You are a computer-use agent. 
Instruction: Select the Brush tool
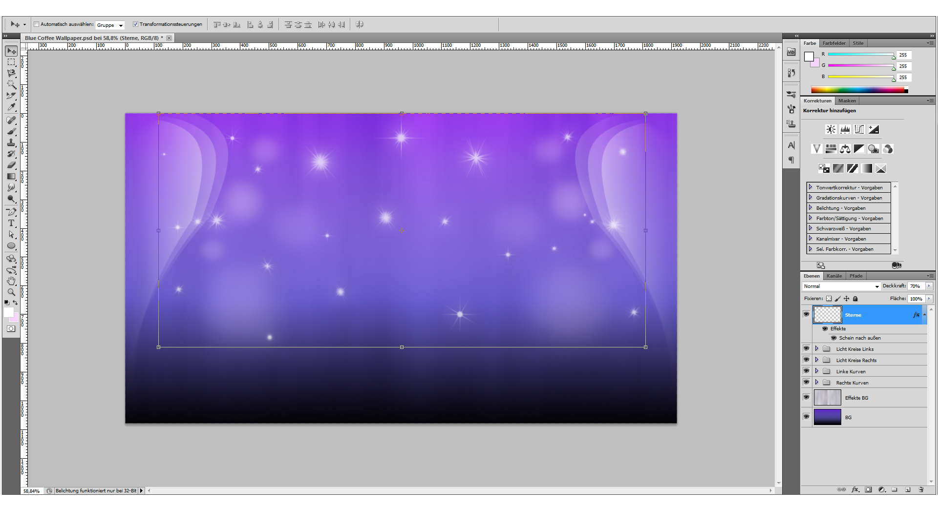tap(11, 131)
